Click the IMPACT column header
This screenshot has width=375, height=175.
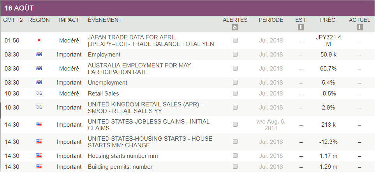point(69,20)
